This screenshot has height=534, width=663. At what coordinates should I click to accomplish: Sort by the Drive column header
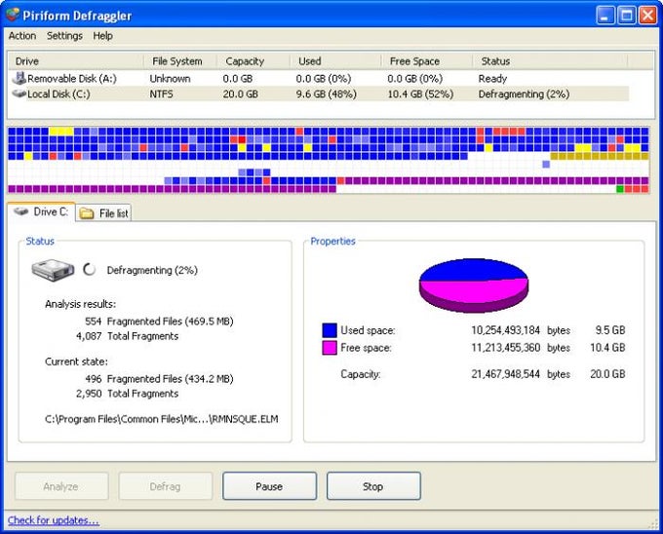coord(76,61)
